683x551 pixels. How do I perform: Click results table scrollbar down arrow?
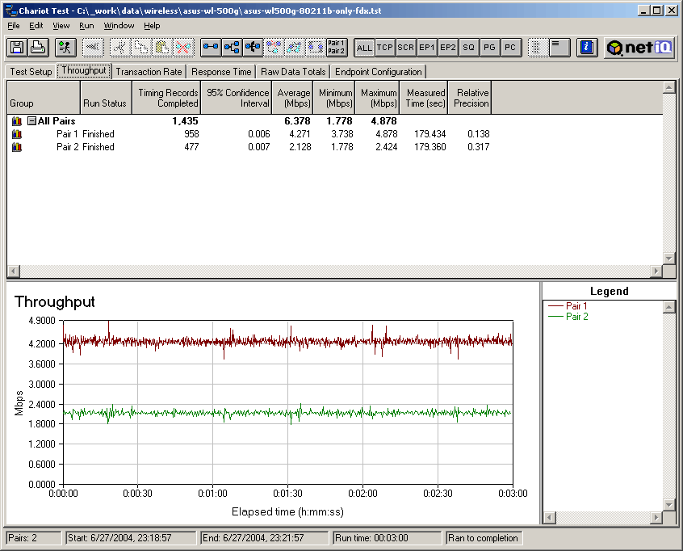pos(668,258)
